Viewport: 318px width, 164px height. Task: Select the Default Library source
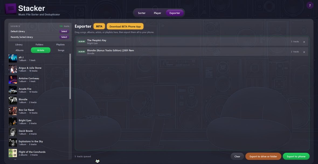tap(64, 31)
